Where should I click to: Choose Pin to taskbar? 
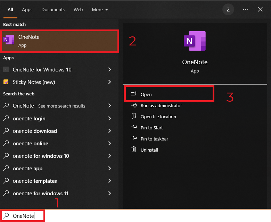tap(154, 139)
